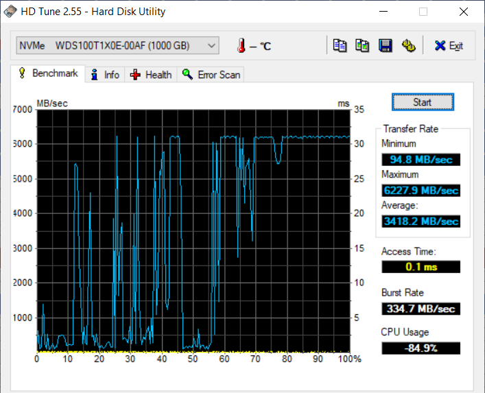
Task: Click the Average 3418.2 MB/sec value
Action: (x=421, y=221)
